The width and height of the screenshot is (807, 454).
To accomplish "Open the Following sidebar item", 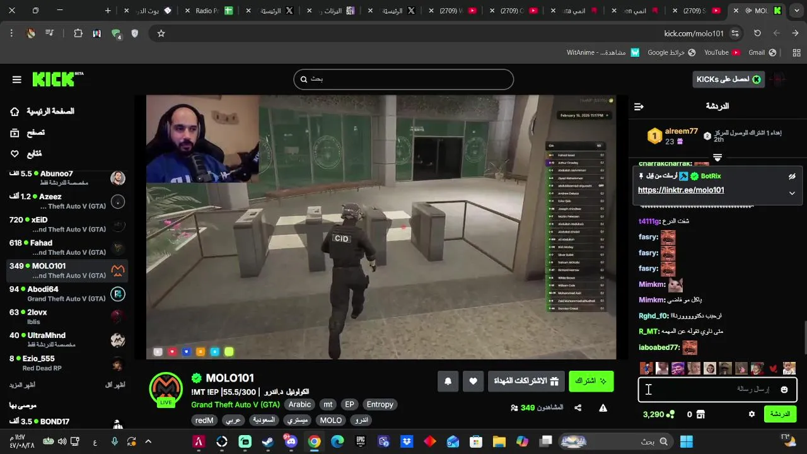I will 26,154.
